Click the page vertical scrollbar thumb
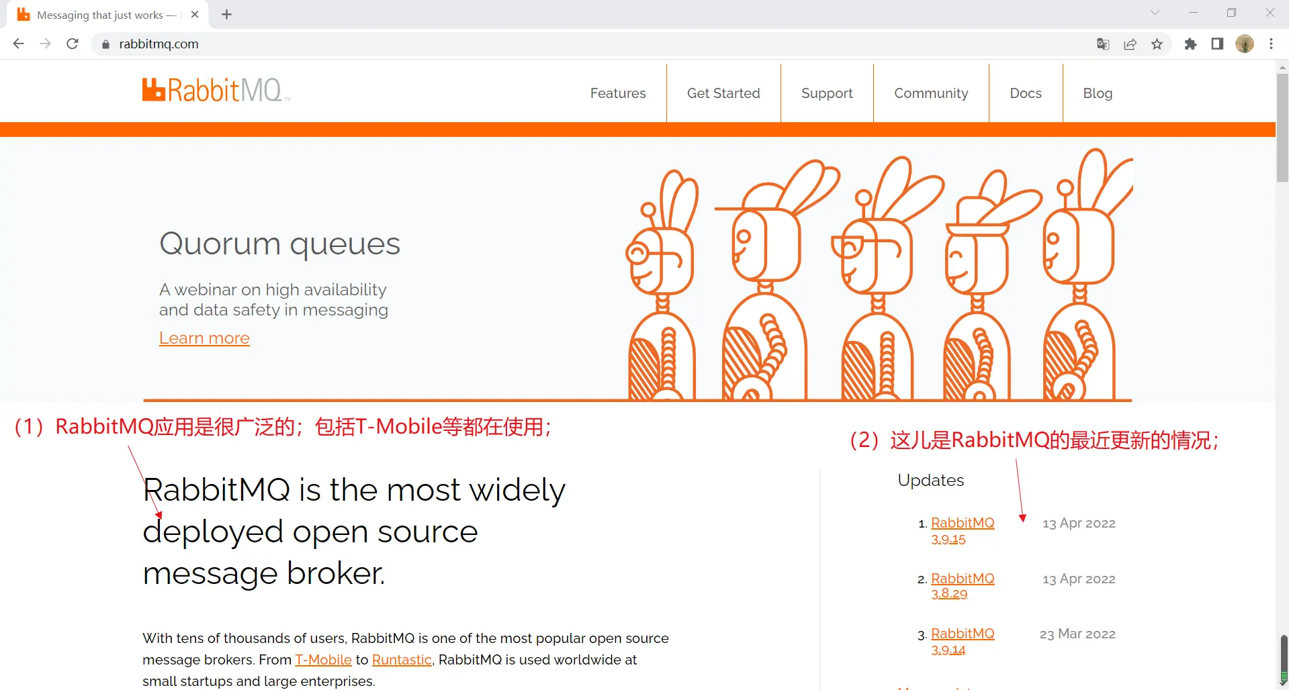 coord(1282,128)
